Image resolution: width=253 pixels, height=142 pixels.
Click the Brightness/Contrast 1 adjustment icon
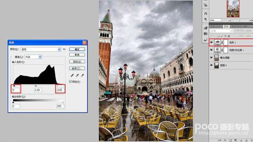point(217,50)
